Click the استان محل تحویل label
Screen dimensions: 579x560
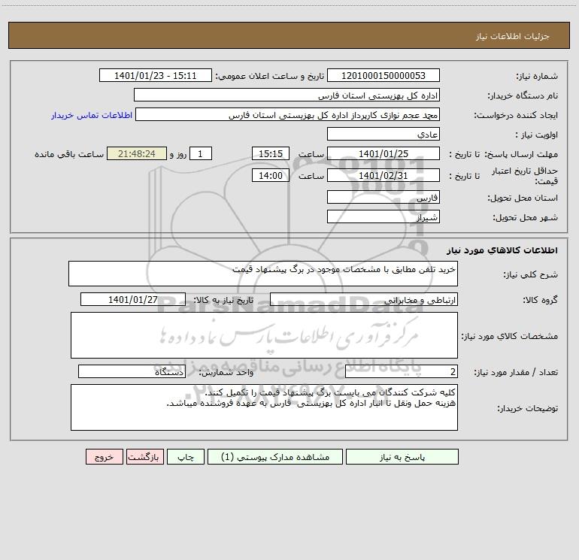click(x=523, y=198)
